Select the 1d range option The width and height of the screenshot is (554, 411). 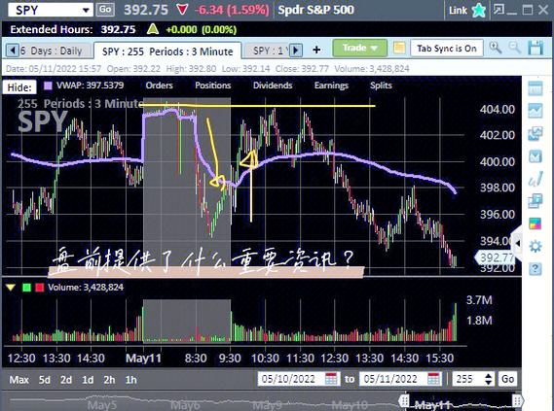point(88,380)
